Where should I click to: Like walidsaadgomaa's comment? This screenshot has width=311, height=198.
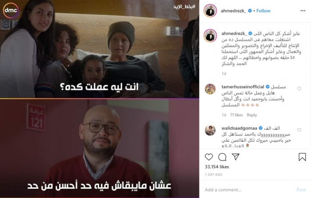299,130
